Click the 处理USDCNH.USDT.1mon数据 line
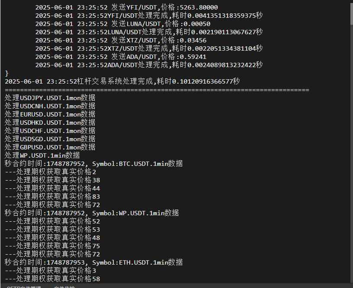Image resolution: width=353 pixels, height=288 pixels. coord(50,106)
